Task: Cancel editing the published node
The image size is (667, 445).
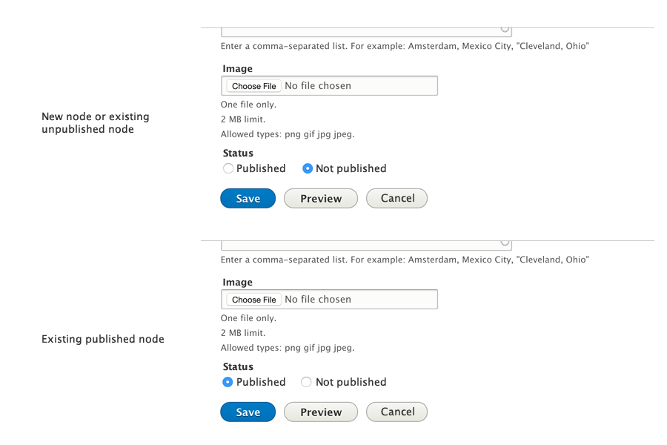Action: click(x=396, y=412)
